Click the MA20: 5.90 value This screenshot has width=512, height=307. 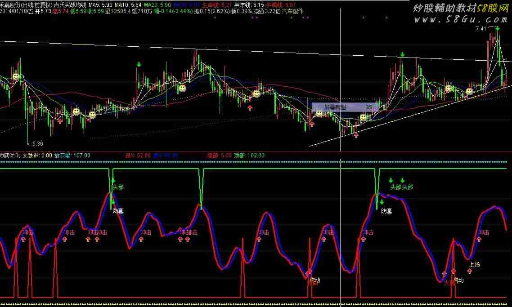[x=157, y=5]
